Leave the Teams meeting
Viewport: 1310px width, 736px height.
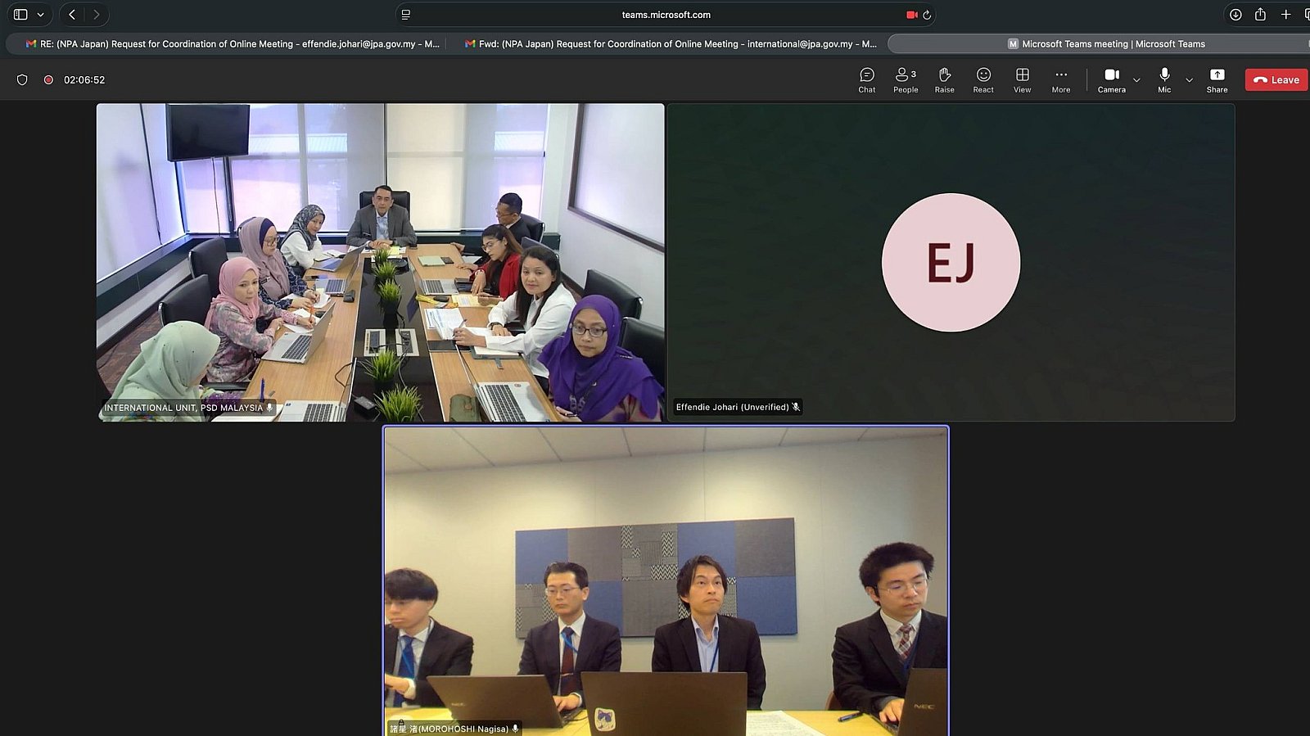pos(1276,79)
